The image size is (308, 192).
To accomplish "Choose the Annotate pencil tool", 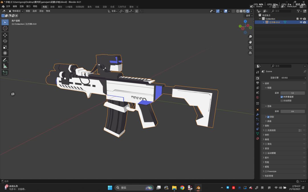I will coord(5,60).
